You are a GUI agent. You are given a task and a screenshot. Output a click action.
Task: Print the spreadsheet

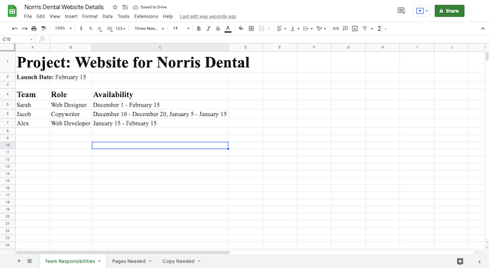tap(34, 28)
